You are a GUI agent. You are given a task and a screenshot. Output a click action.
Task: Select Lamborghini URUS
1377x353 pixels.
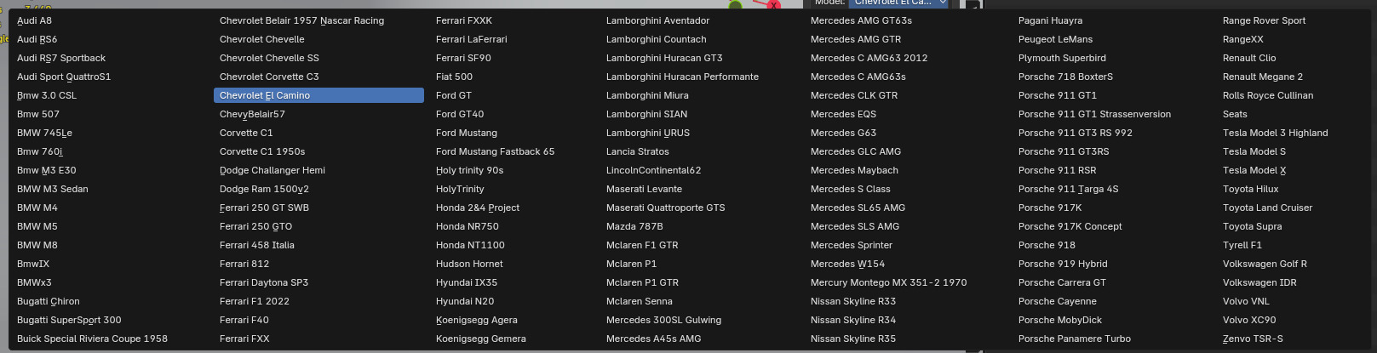coord(648,133)
